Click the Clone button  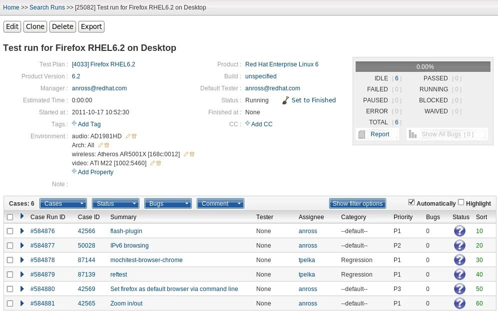click(35, 26)
